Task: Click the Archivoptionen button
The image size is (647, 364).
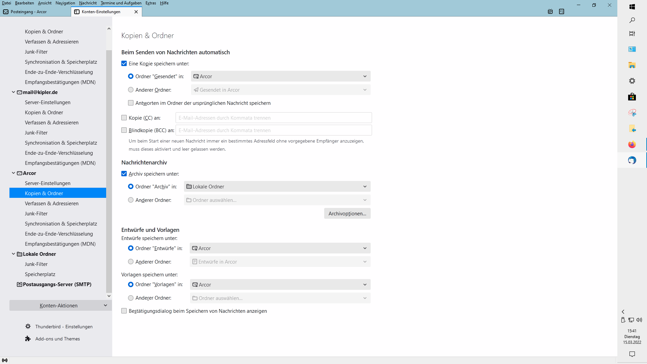Action: pyautogui.click(x=347, y=213)
